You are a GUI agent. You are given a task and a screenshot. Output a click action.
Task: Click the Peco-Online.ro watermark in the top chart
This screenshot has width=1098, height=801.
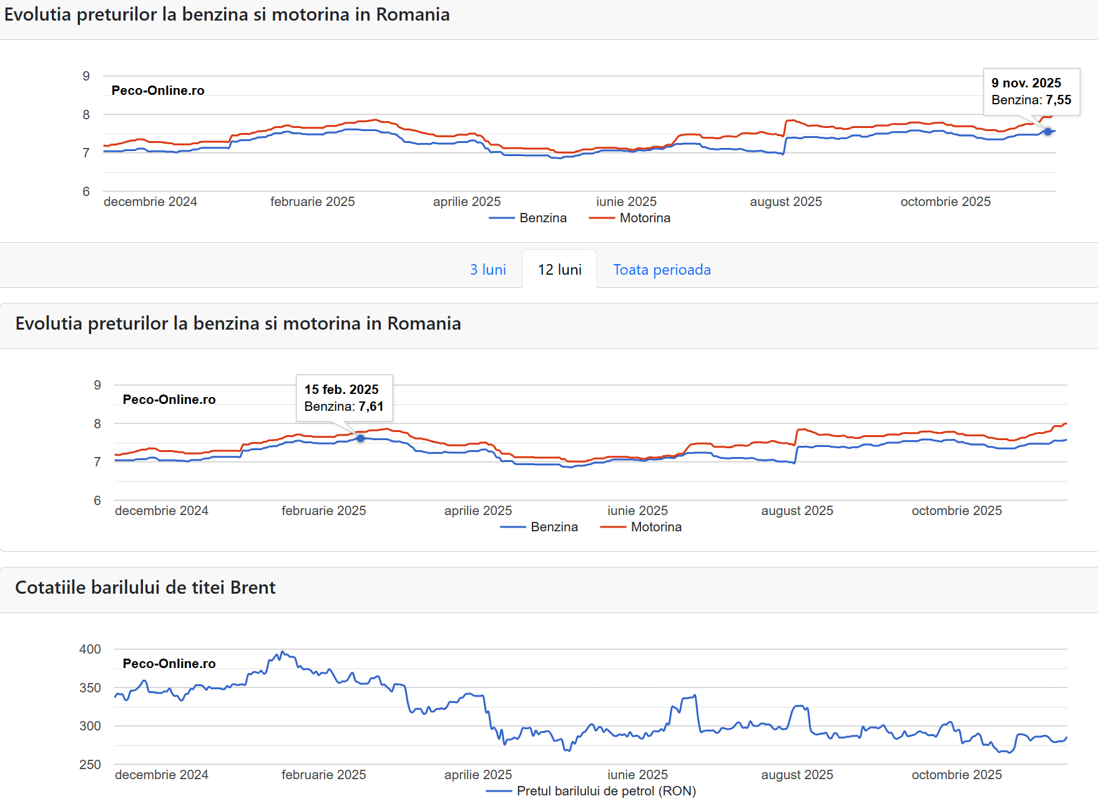click(x=158, y=91)
